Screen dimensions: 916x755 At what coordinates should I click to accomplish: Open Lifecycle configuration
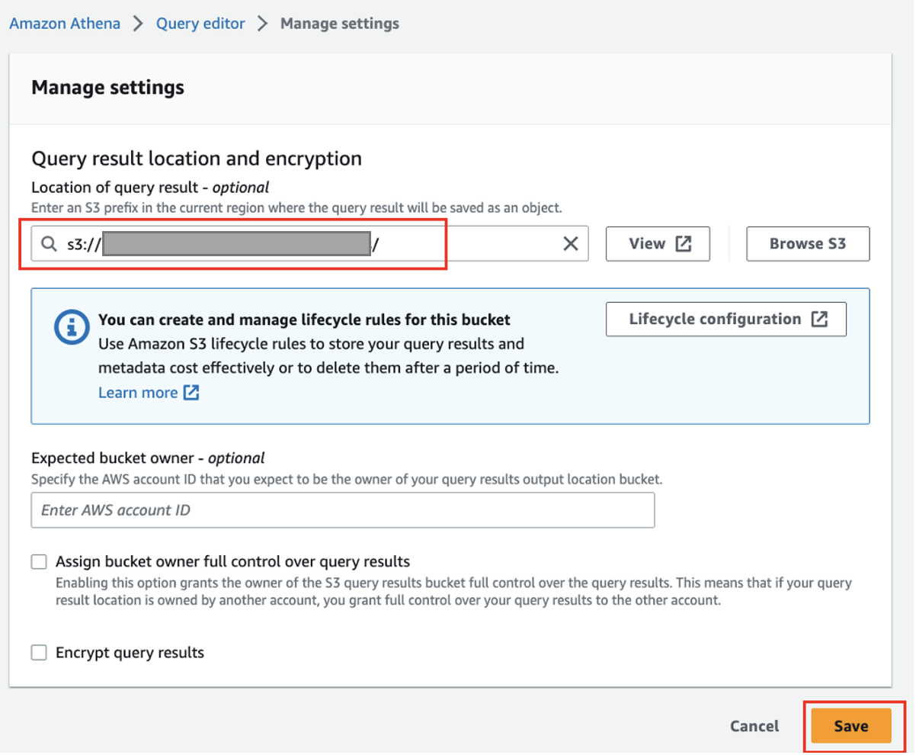click(x=726, y=319)
